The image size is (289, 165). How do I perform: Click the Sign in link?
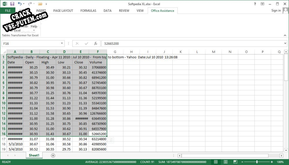click(x=276, y=11)
